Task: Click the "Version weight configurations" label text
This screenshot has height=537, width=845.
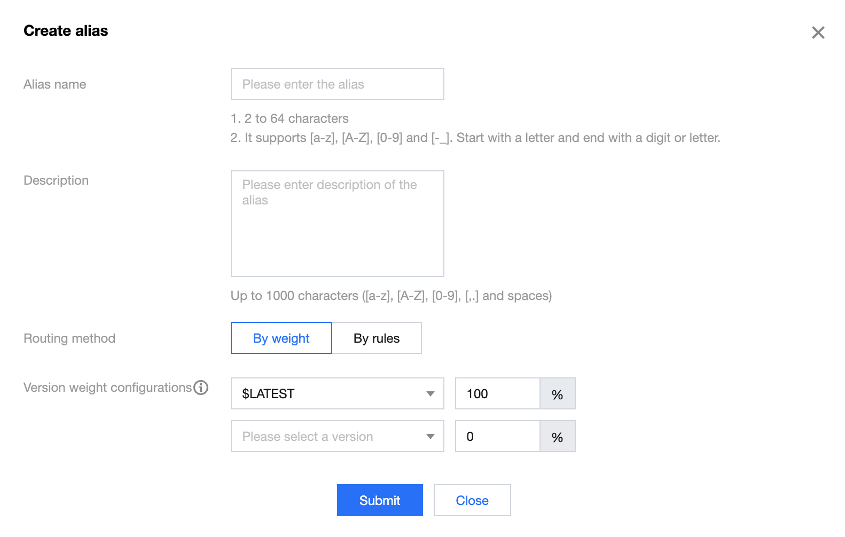Action: [107, 388]
